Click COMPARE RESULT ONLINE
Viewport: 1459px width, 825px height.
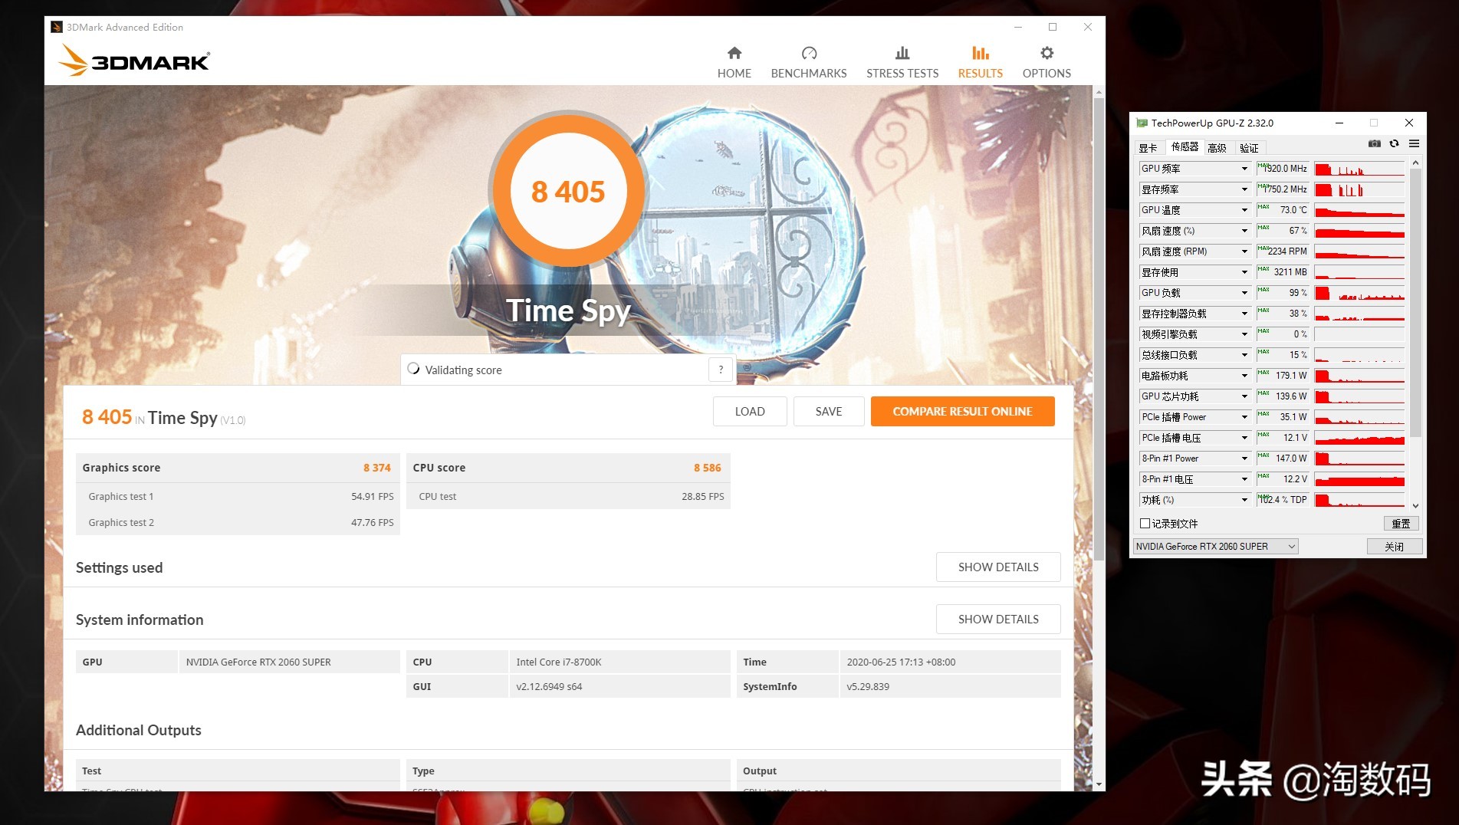click(x=962, y=412)
